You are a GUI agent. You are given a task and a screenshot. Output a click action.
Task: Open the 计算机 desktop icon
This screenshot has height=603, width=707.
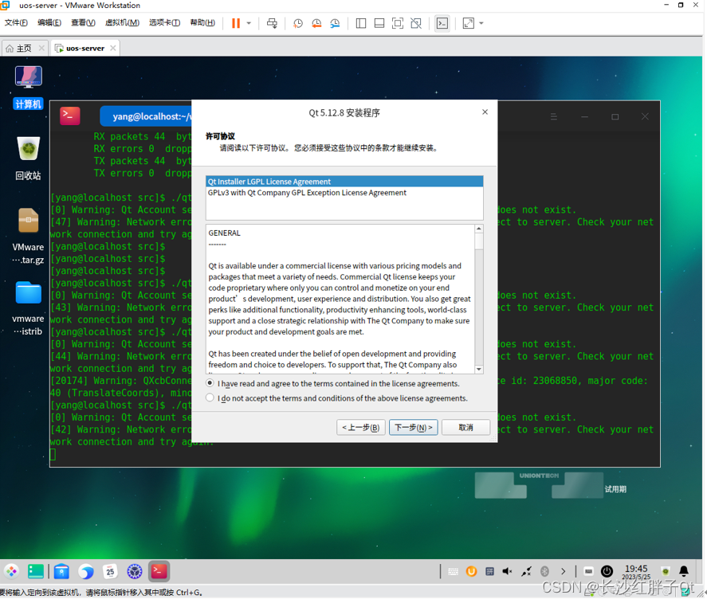click(x=28, y=88)
